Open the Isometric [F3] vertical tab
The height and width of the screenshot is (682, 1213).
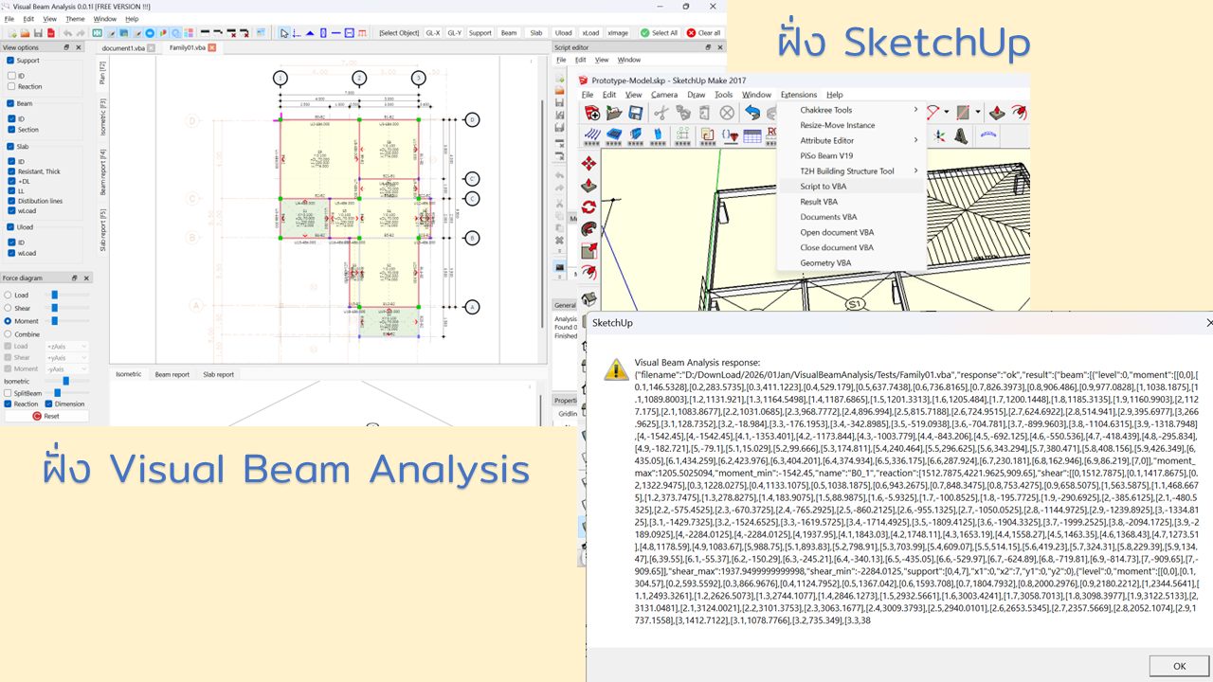(103, 116)
